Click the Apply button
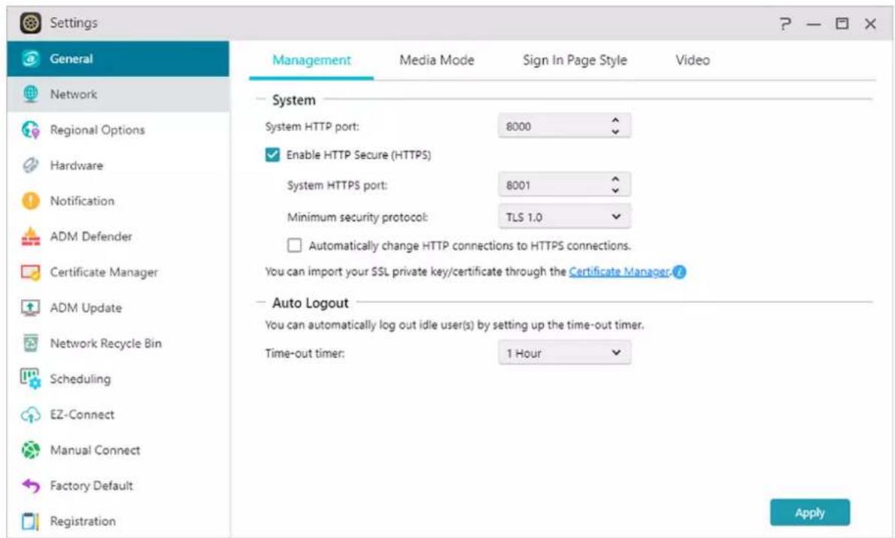895x538 pixels. coord(809,512)
